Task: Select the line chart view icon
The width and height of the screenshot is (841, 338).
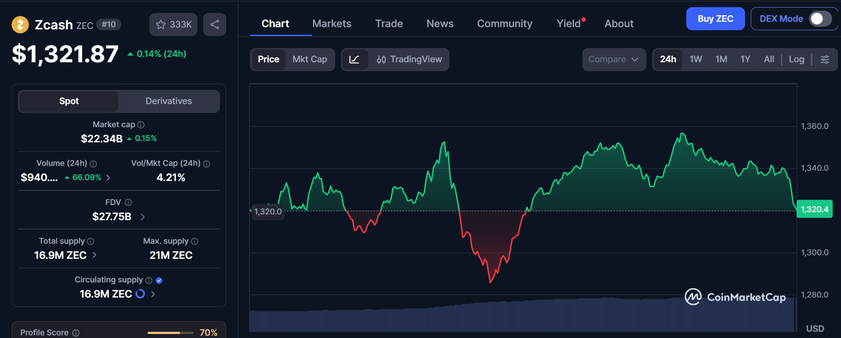Action: 355,60
